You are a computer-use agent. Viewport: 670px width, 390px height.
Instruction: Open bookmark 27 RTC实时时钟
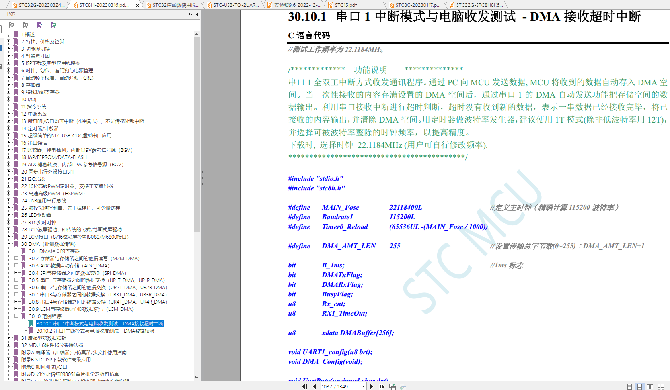pos(39,223)
